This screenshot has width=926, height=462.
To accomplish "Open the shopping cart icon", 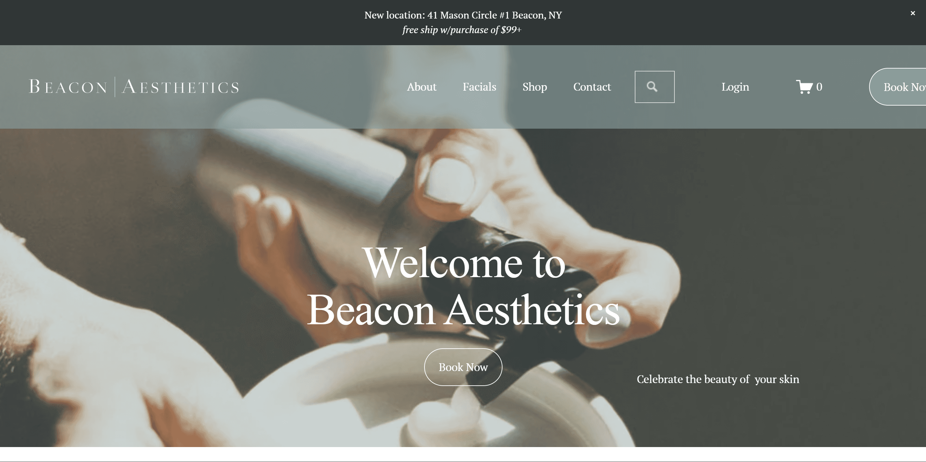I will click(x=804, y=86).
